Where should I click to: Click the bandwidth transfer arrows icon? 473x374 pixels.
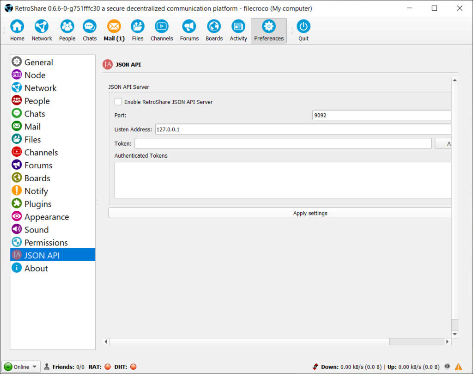(315, 367)
